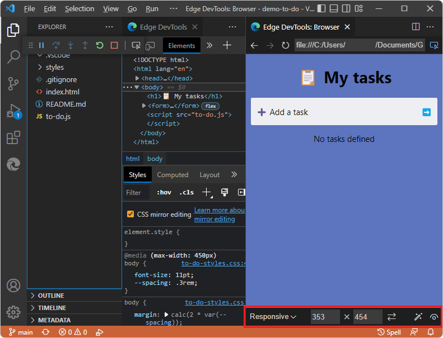
Task: Click the viewport width field showing 353
Action: pos(325,317)
